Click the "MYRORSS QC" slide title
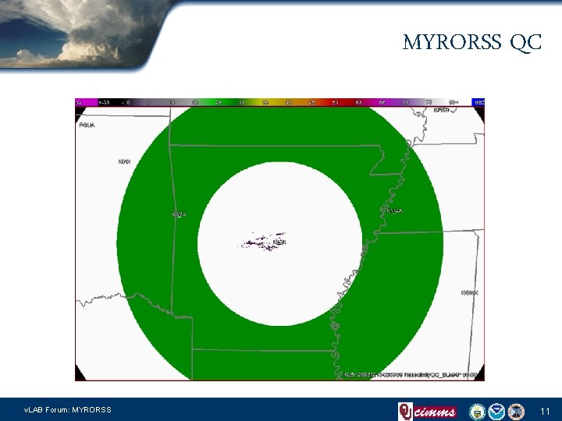Screen dimensions: 562x421 (472, 42)
